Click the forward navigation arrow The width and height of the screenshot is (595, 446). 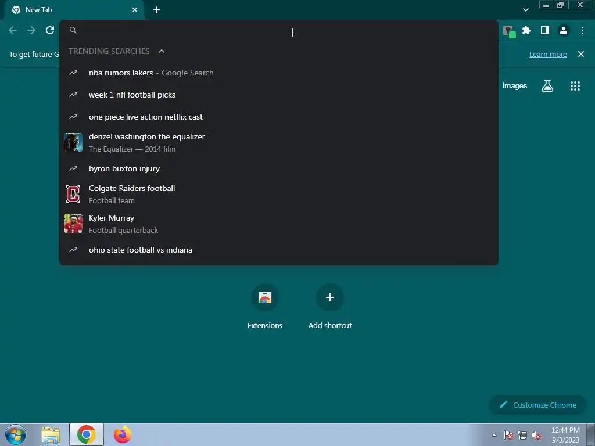coord(31,30)
